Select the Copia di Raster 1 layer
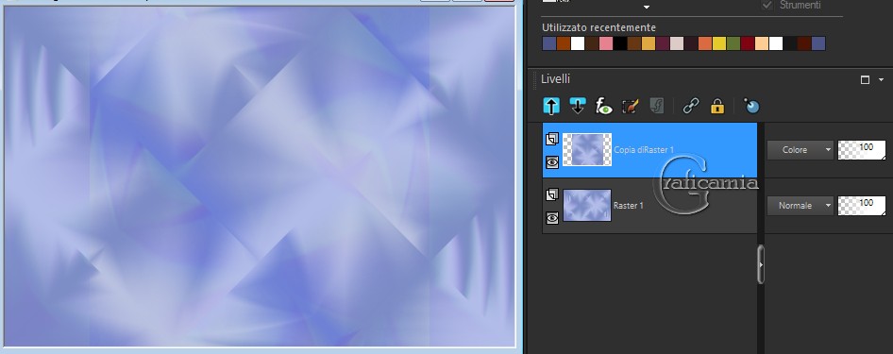This screenshot has width=893, height=354. click(x=649, y=150)
